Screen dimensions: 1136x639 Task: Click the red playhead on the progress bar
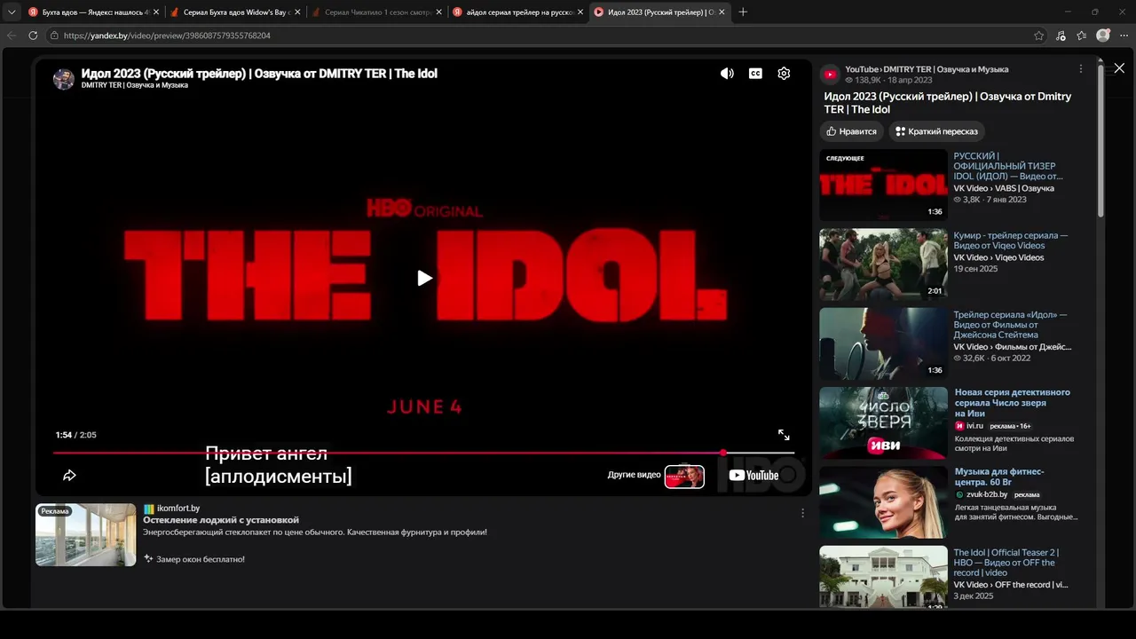coord(723,453)
